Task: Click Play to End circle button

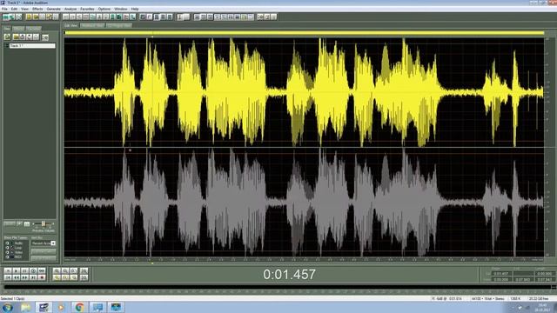Action: 33,271
